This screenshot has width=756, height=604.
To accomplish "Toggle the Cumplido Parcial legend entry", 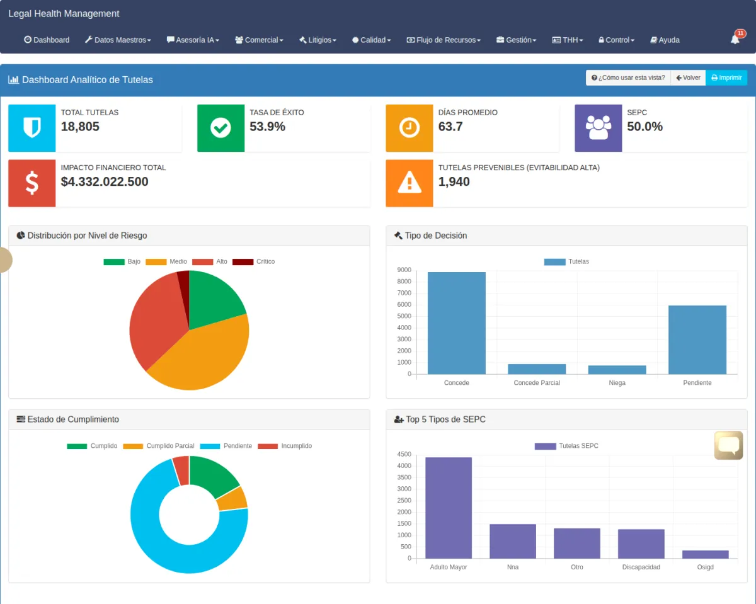I will click(159, 446).
